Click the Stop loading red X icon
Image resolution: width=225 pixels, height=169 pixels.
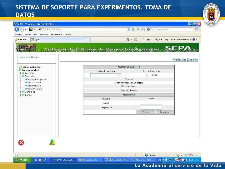[x=142, y=29]
